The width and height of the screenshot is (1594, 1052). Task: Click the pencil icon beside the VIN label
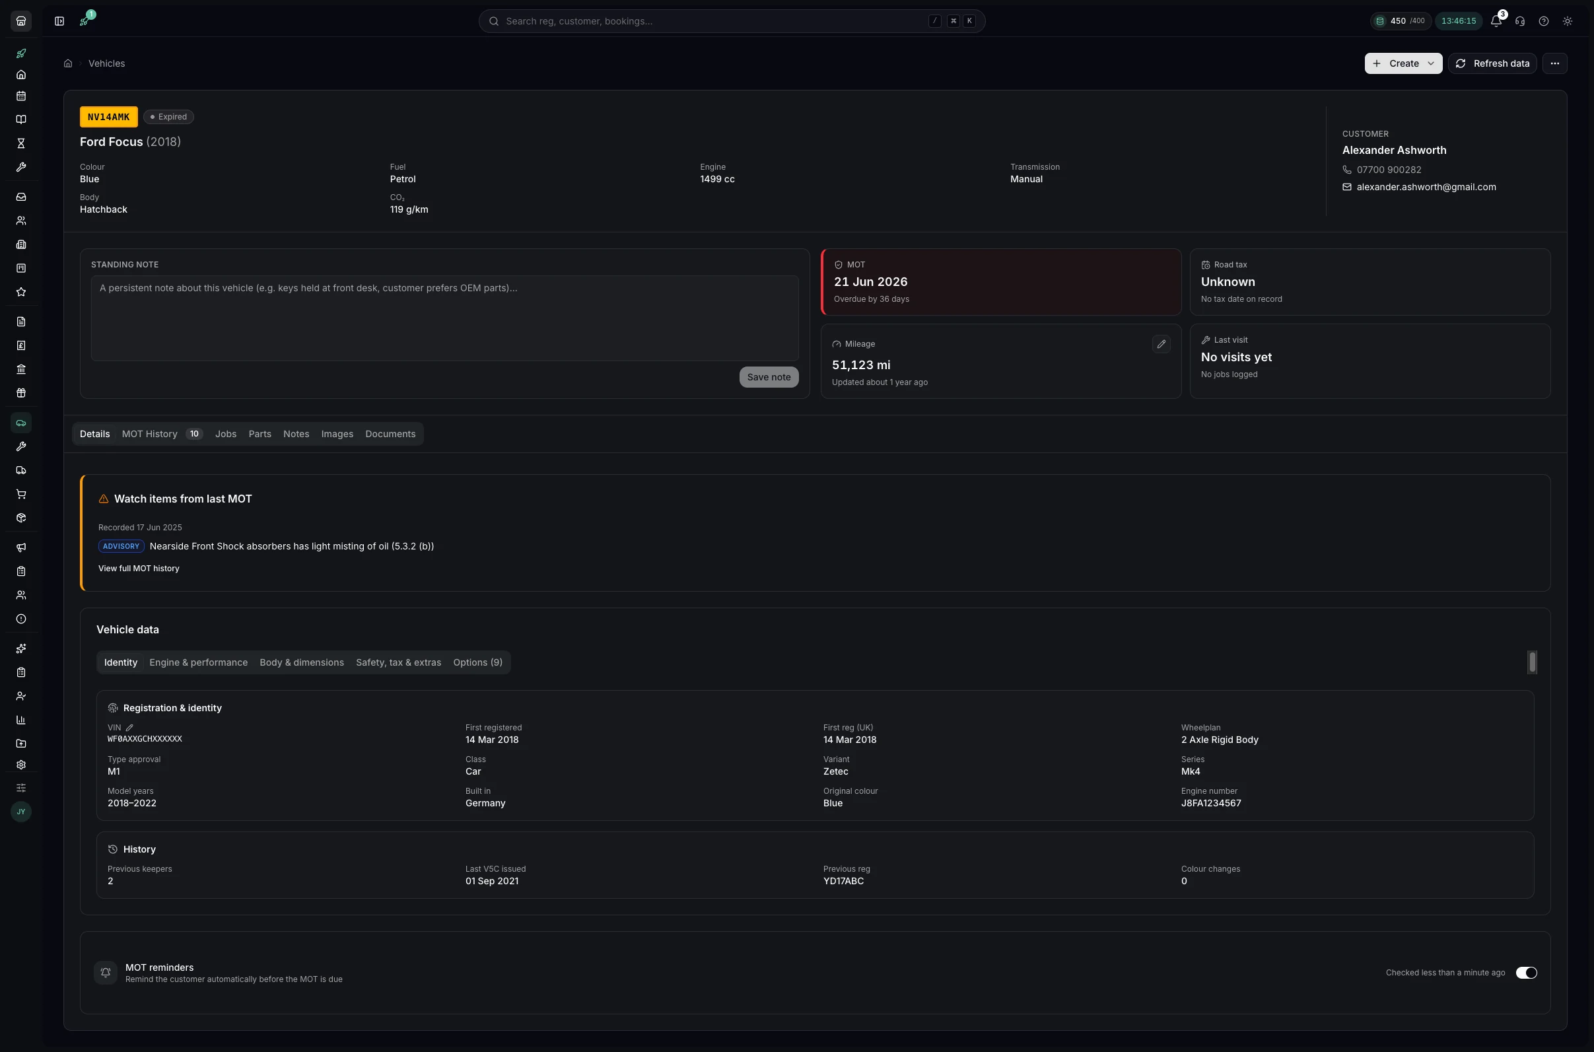[129, 728]
